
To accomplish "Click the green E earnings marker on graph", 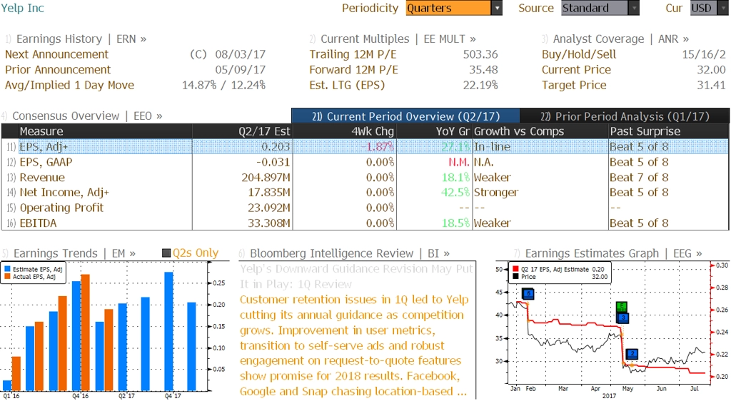I will coord(622,306).
